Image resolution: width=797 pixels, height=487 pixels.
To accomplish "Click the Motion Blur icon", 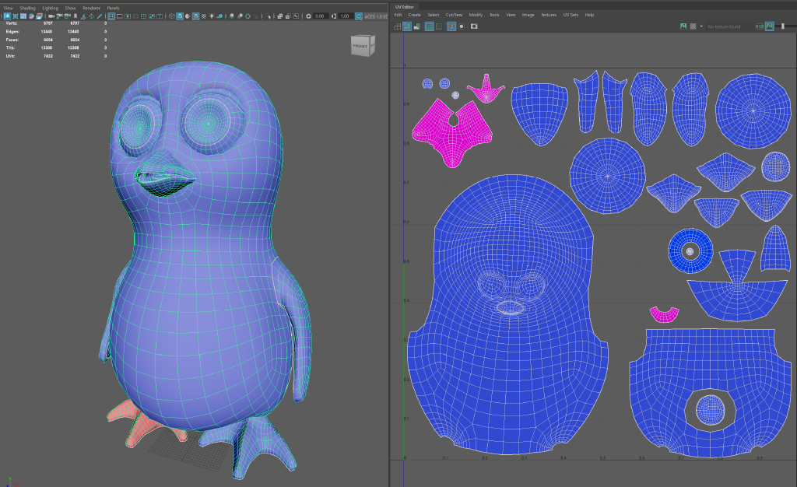I will tap(240, 16).
